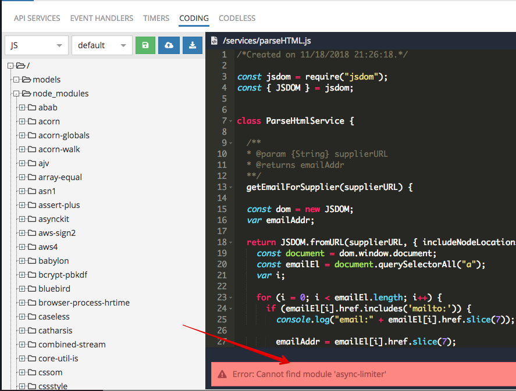The height and width of the screenshot is (391, 516).
Task: Expand the aws4 folder node
Action: click(22, 247)
